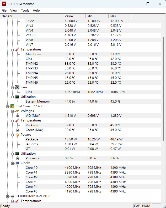Click the 42.0 °C max CPU temperature
166x208 pixels.
[116, 59]
